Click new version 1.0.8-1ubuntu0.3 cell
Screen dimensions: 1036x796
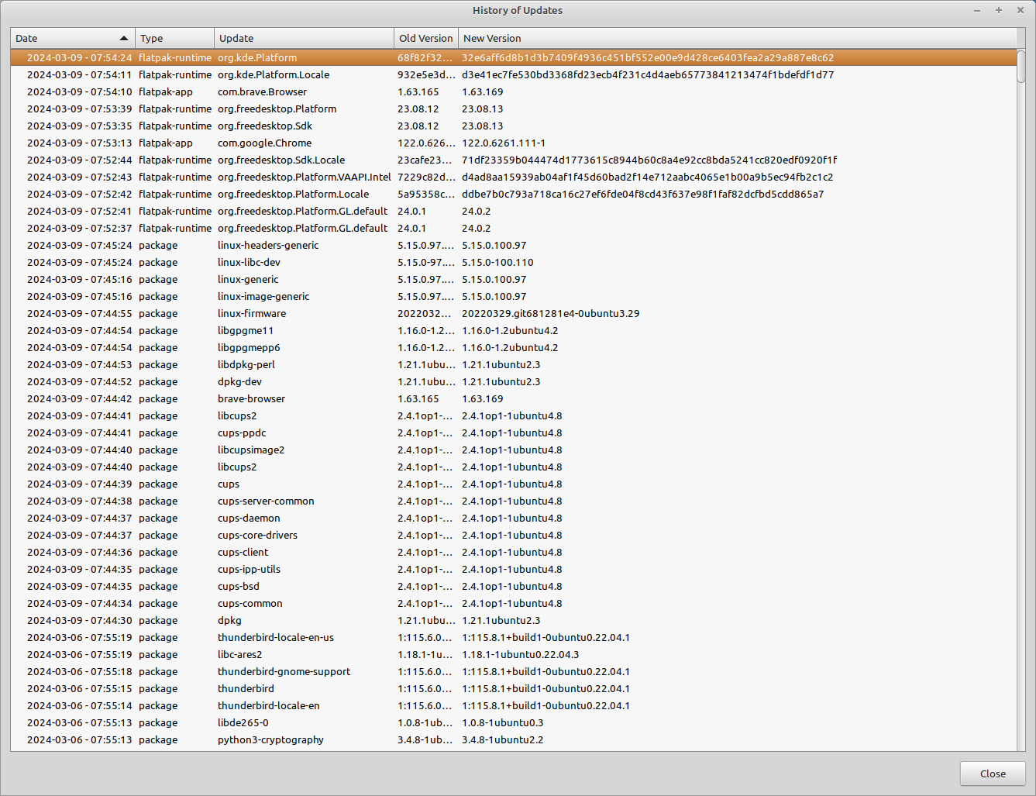[503, 722]
